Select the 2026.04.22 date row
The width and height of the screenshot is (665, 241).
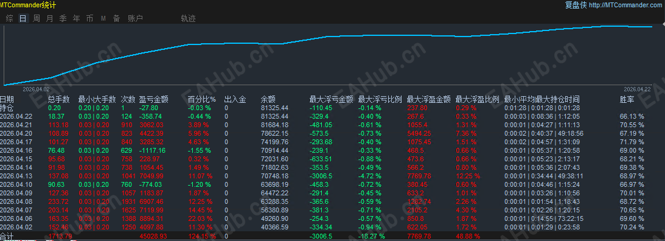[x=16, y=116]
